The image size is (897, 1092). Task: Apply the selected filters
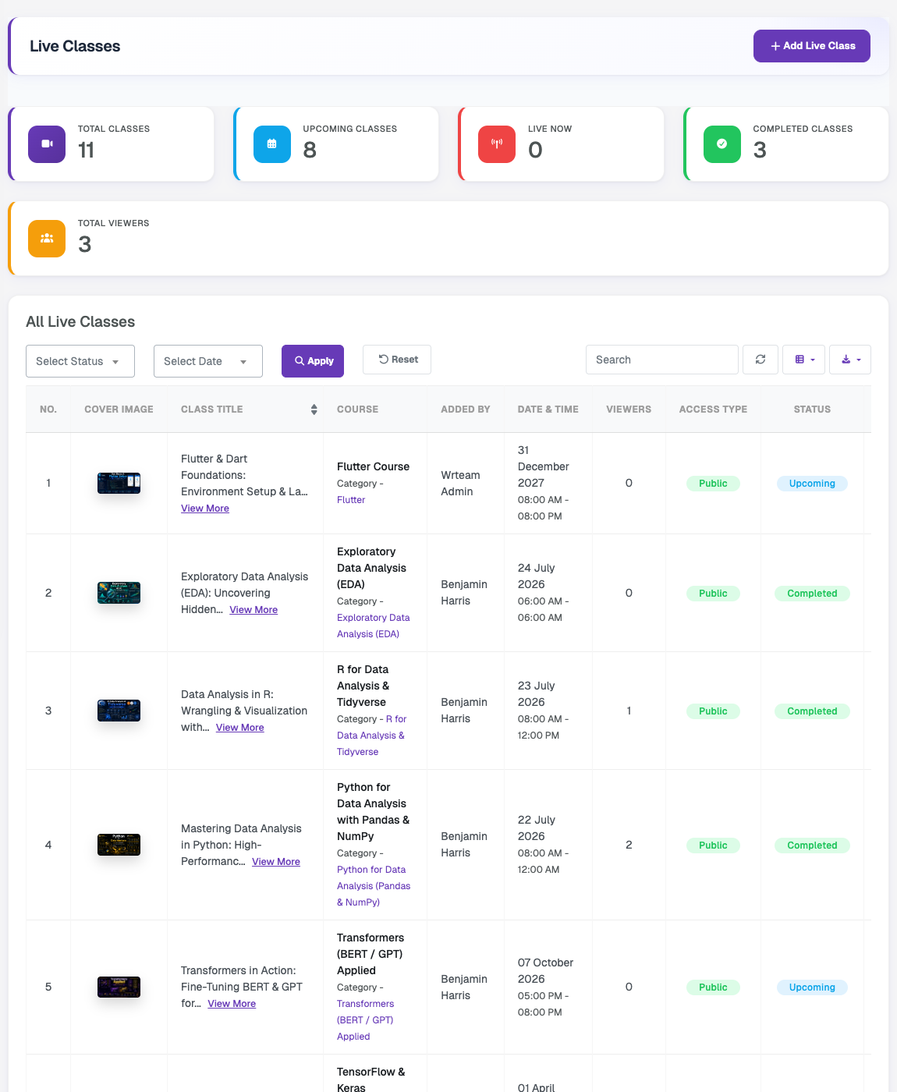313,361
